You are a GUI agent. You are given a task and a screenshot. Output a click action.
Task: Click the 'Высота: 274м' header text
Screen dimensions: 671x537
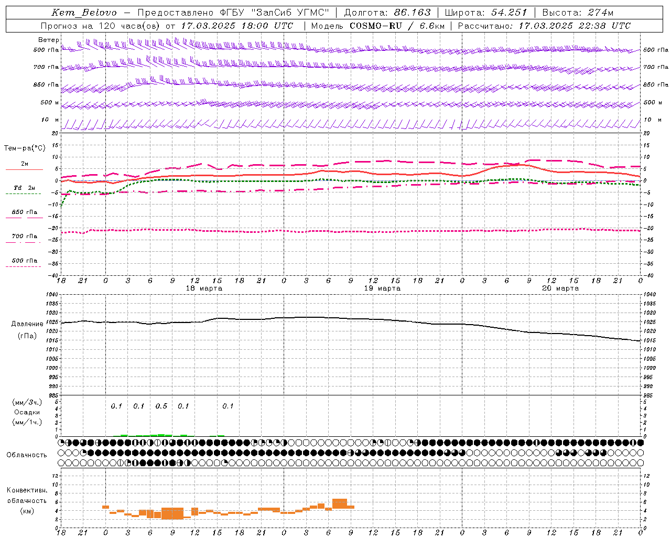pyautogui.click(x=578, y=13)
